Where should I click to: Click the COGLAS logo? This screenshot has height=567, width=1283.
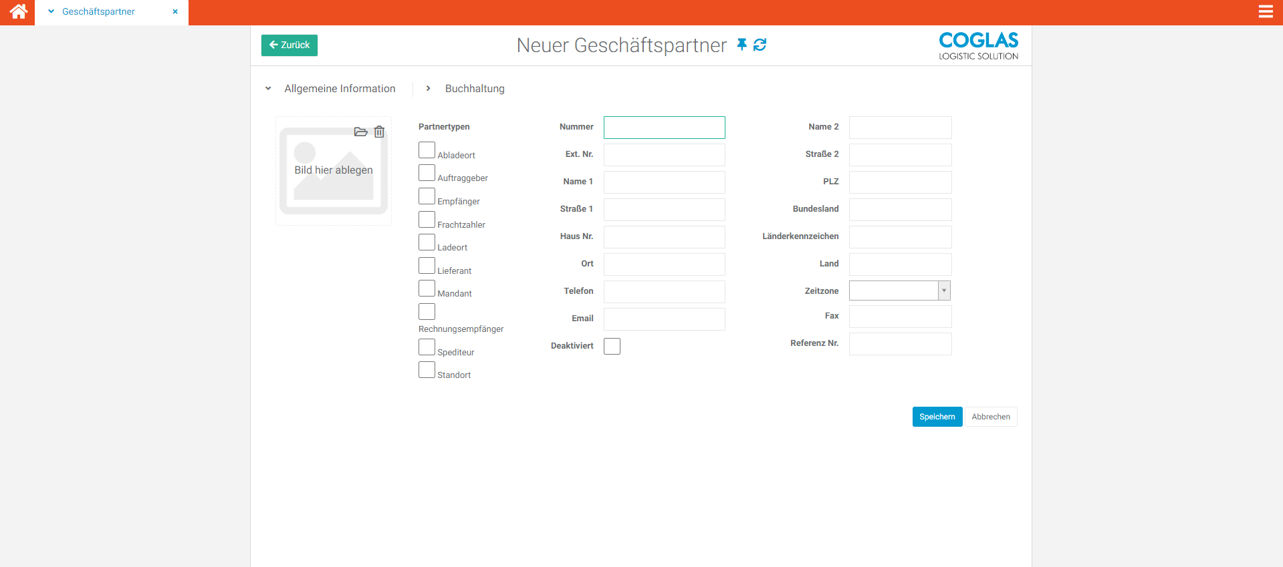coord(978,45)
